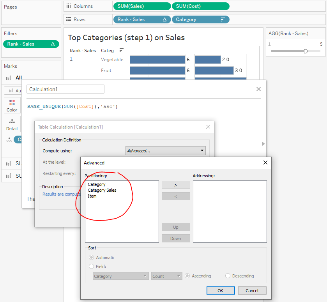
Task: Click the sort icon in Category column header
Action: 122,50
